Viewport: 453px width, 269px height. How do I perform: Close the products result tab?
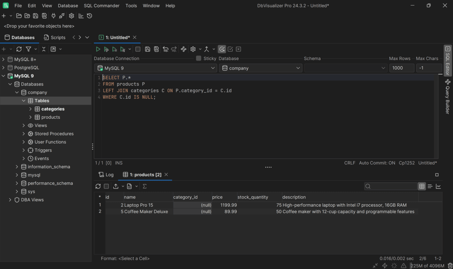pyautogui.click(x=166, y=175)
